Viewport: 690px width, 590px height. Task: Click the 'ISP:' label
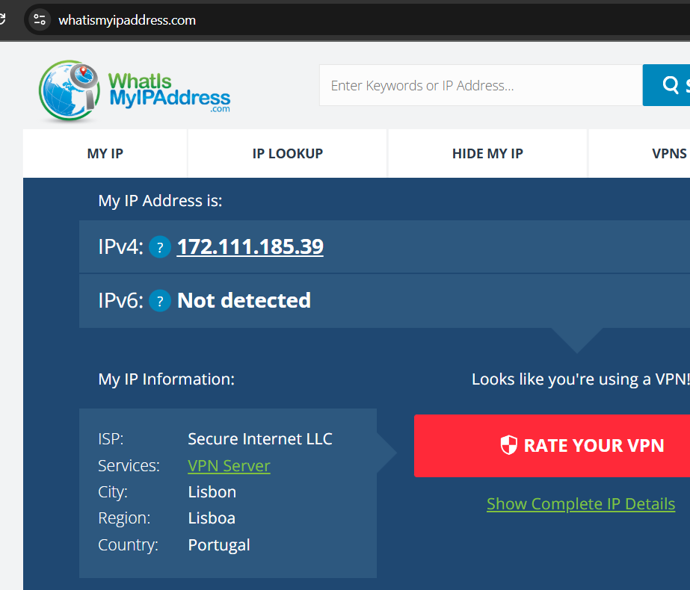point(111,438)
